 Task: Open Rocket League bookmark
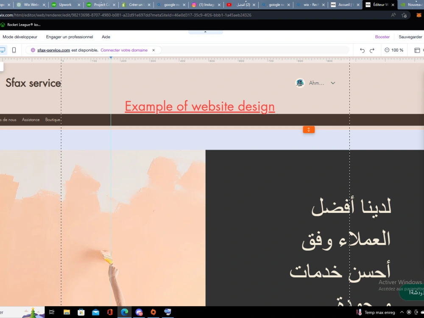pyautogui.click(x=20, y=25)
